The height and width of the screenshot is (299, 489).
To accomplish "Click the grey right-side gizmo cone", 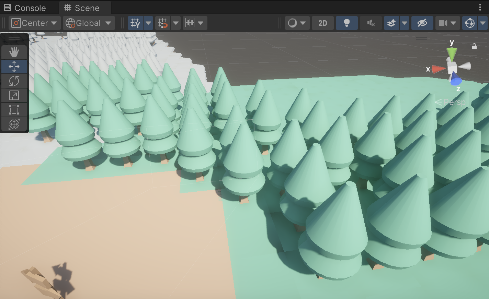I will click(x=464, y=66).
